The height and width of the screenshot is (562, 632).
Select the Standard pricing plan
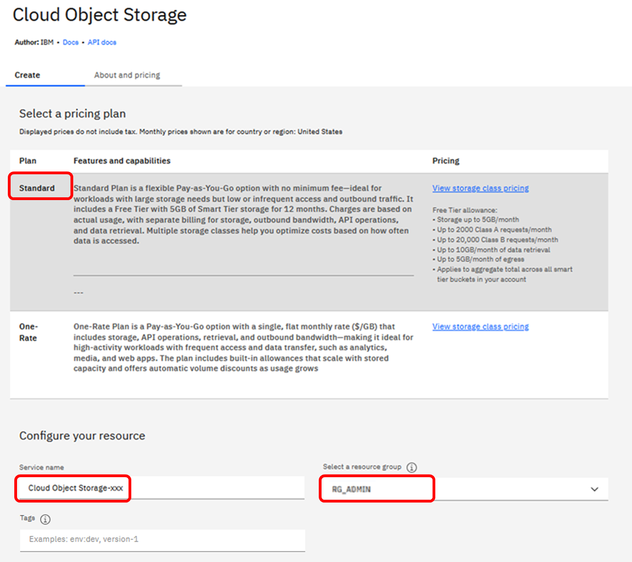pyautogui.click(x=37, y=188)
